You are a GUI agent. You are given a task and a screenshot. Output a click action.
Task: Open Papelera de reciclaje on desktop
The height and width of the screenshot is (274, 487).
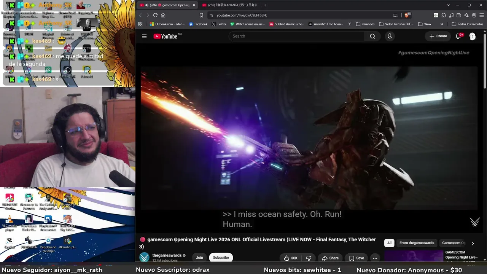48,245
